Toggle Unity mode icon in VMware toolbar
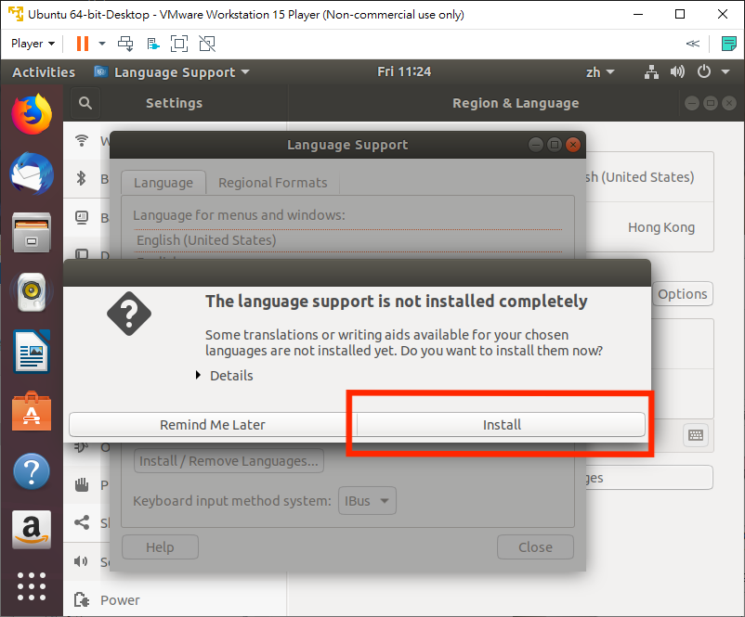 (207, 44)
